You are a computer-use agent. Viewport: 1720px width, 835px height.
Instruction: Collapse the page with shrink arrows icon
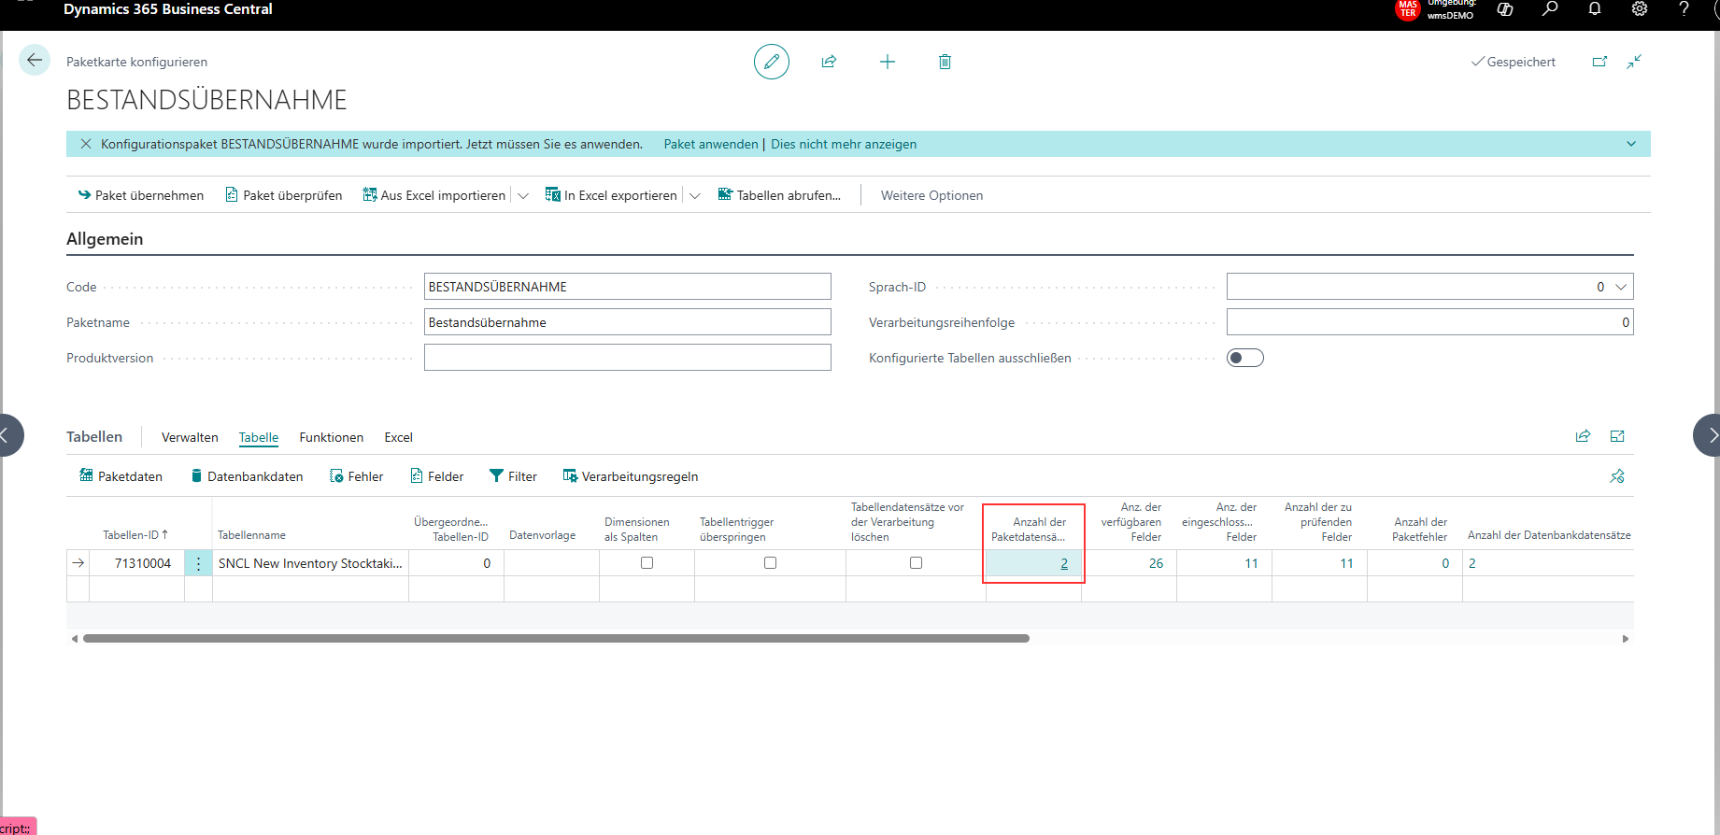(x=1634, y=62)
